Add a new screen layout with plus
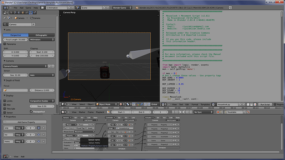The image size is (285, 160). coord(69,7)
